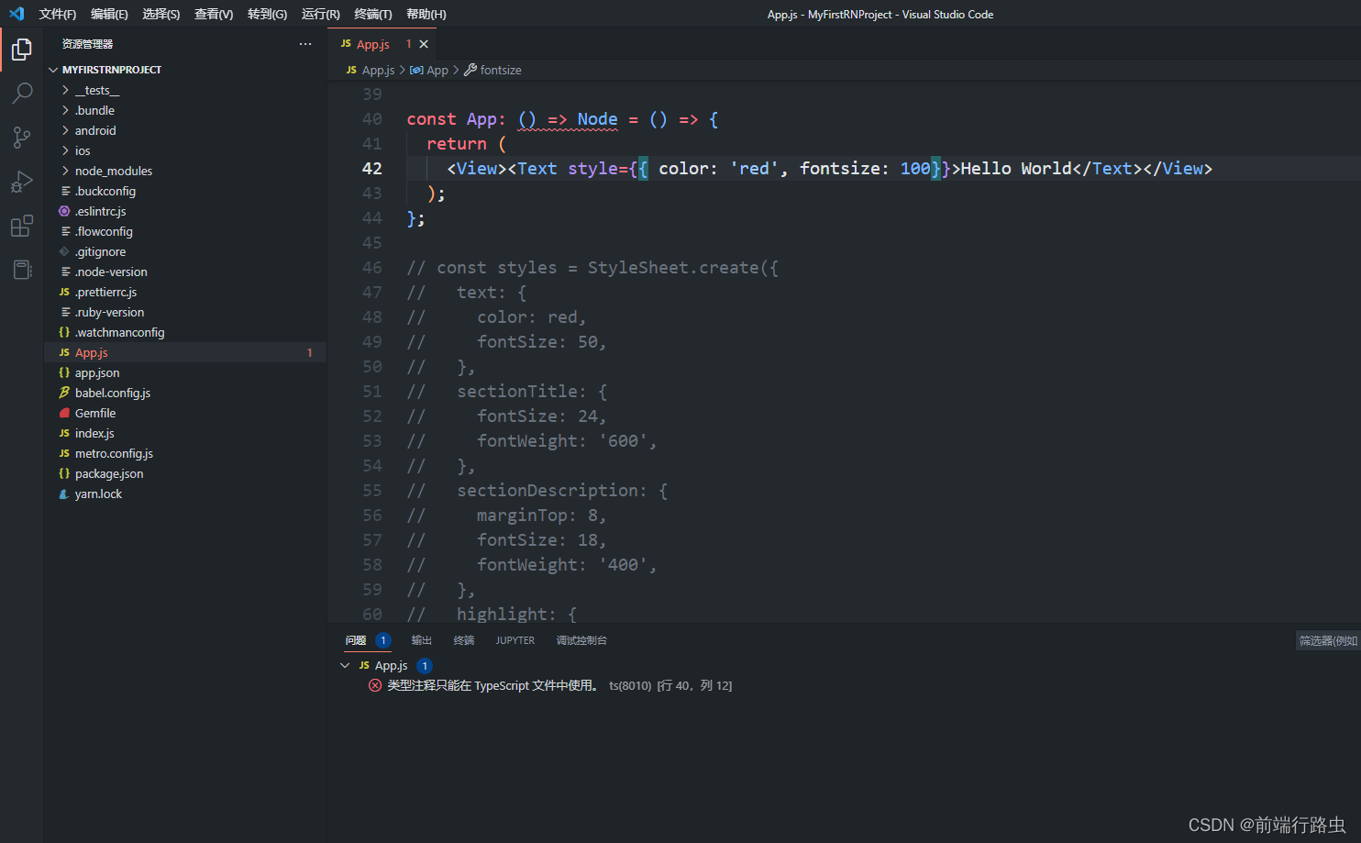Expand the __tests__ folder

tap(65, 90)
